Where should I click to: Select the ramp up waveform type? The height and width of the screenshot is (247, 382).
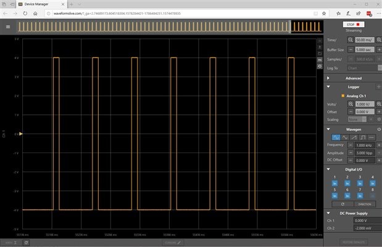(x=354, y=137)
